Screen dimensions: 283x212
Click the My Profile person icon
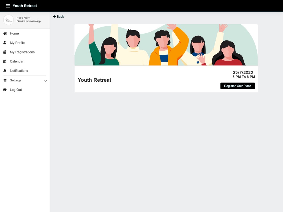(x=5, y=43)
